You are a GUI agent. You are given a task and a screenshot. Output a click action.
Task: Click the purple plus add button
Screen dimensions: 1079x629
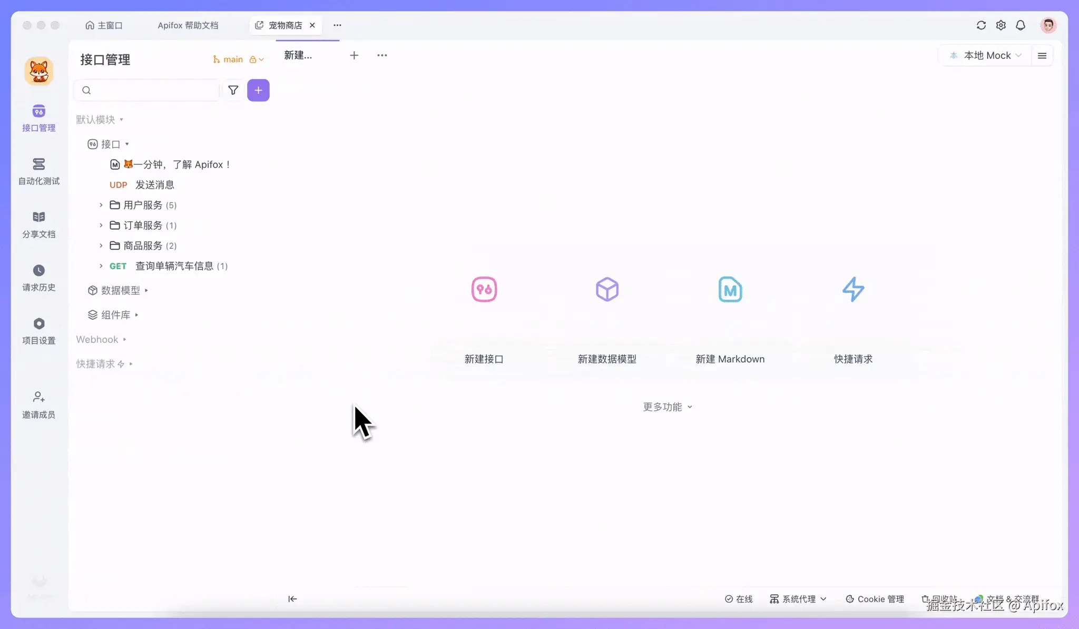click(258, 90)
